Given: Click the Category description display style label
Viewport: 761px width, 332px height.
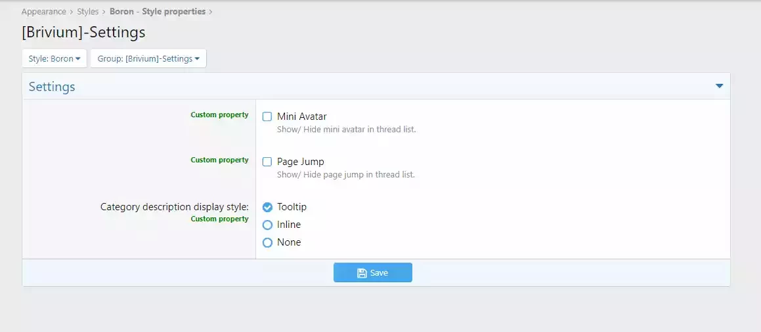Looking at the screenshot, I should [x=175, y=207].
